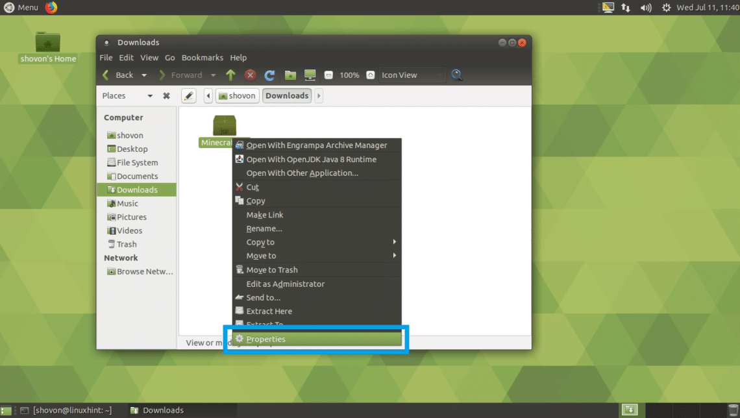Viewport: 740px width, 418px height.
Task: Click the Search magnifier icon
Action: pos(457,75)
